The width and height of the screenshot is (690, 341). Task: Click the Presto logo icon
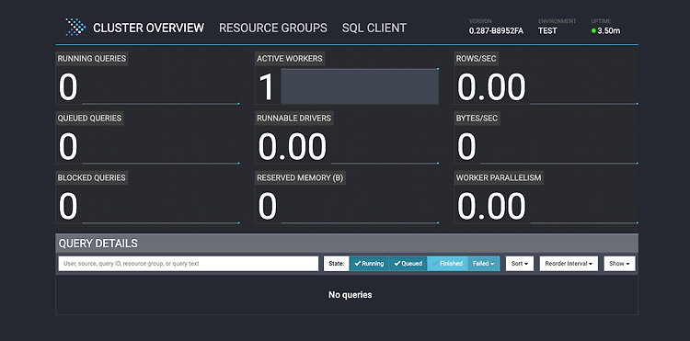tap(75, 28)
